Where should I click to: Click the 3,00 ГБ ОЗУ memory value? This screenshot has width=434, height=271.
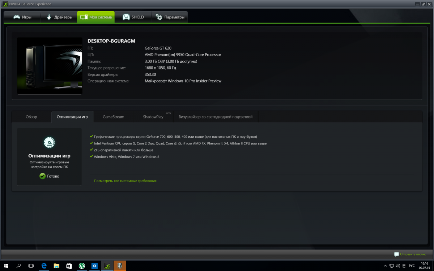(x=171, y=61)
